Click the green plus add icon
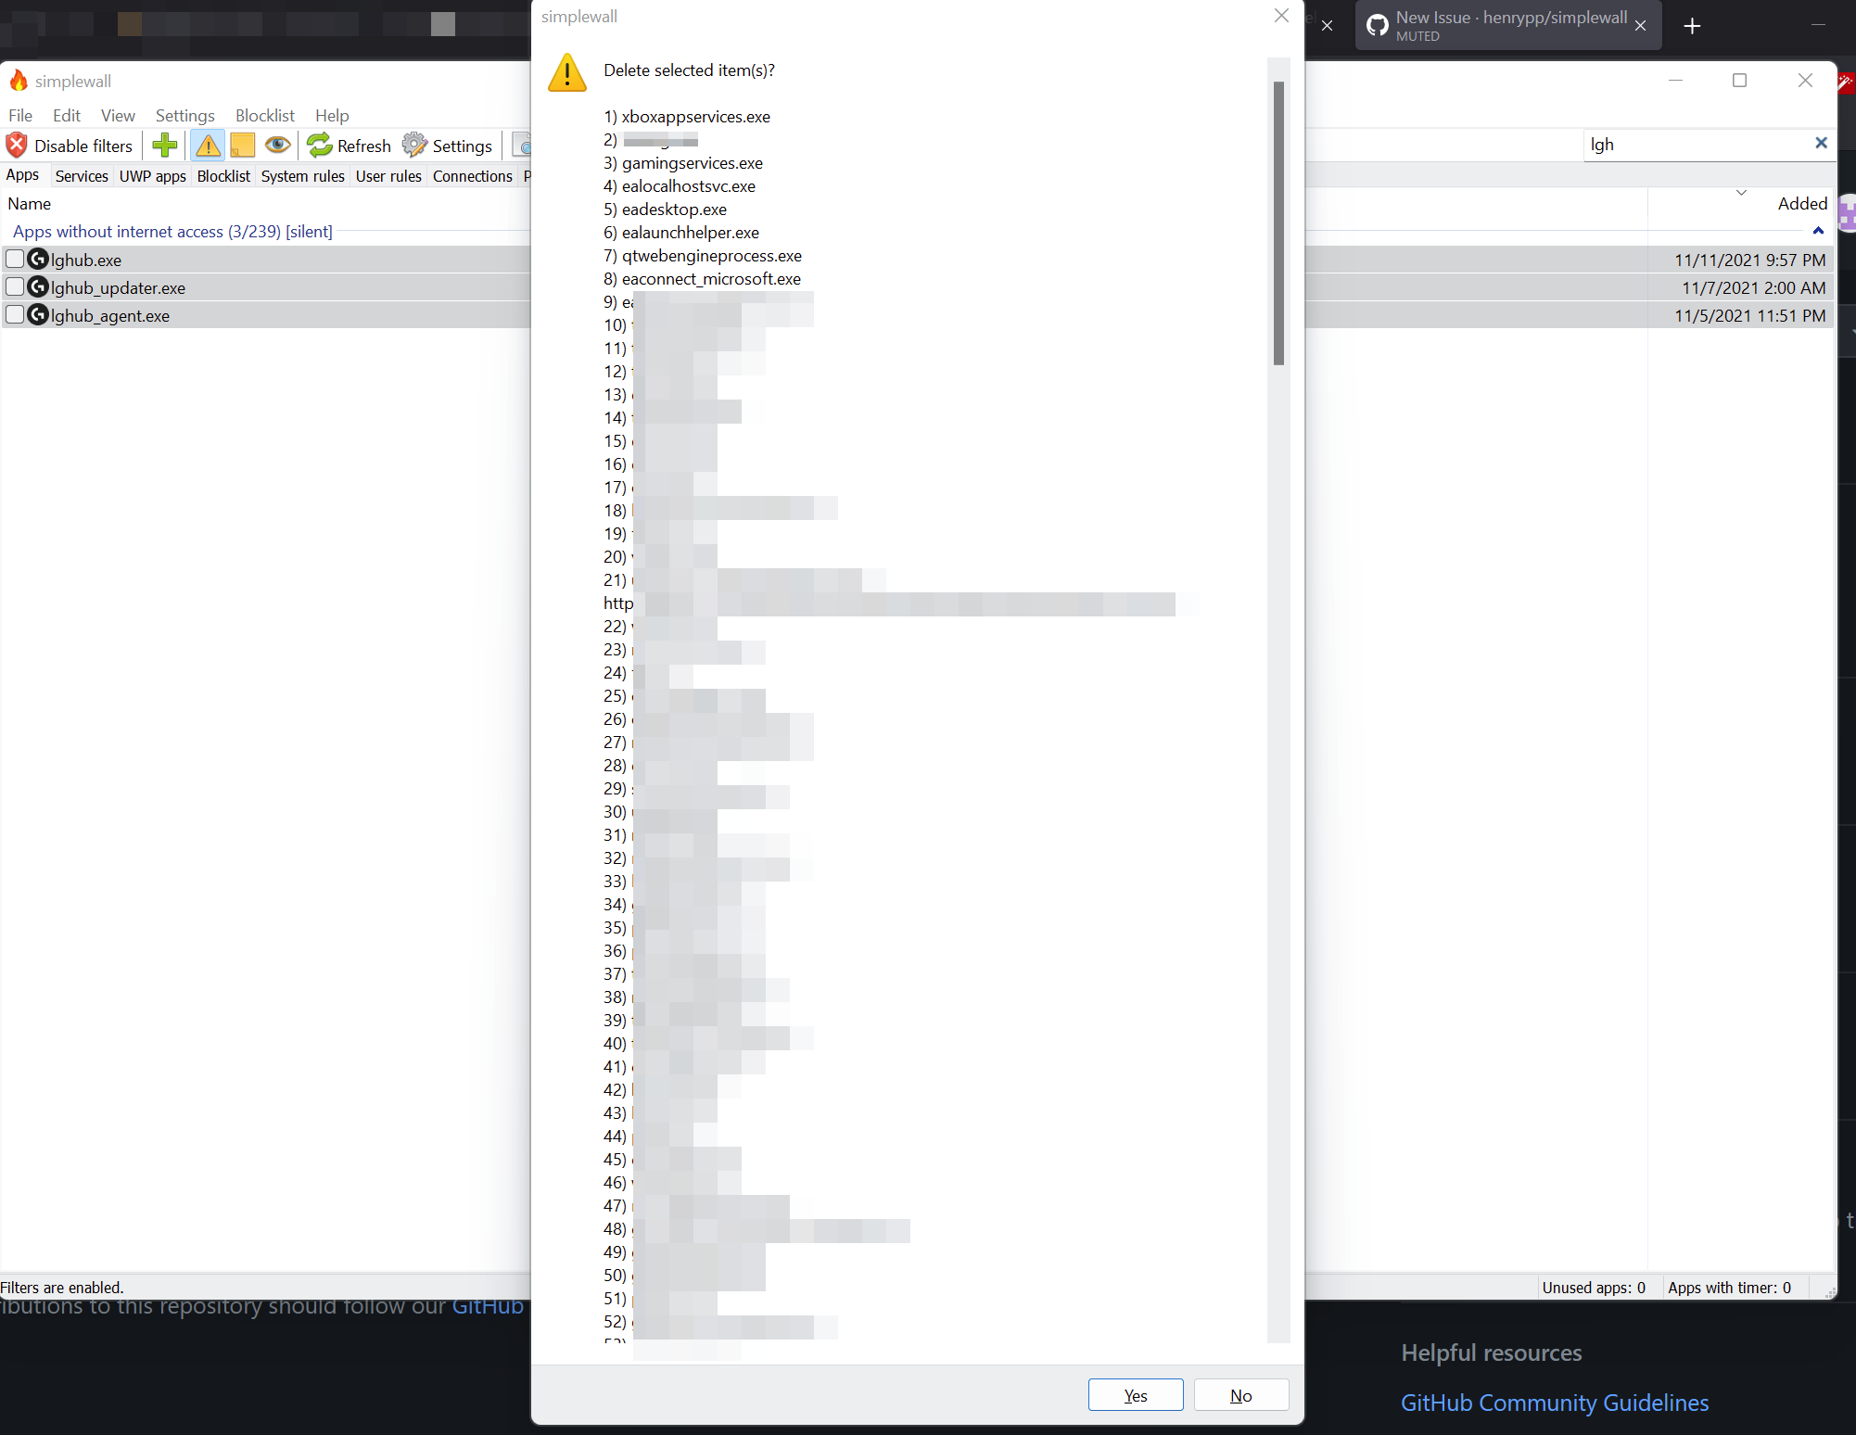 [164, 146]
